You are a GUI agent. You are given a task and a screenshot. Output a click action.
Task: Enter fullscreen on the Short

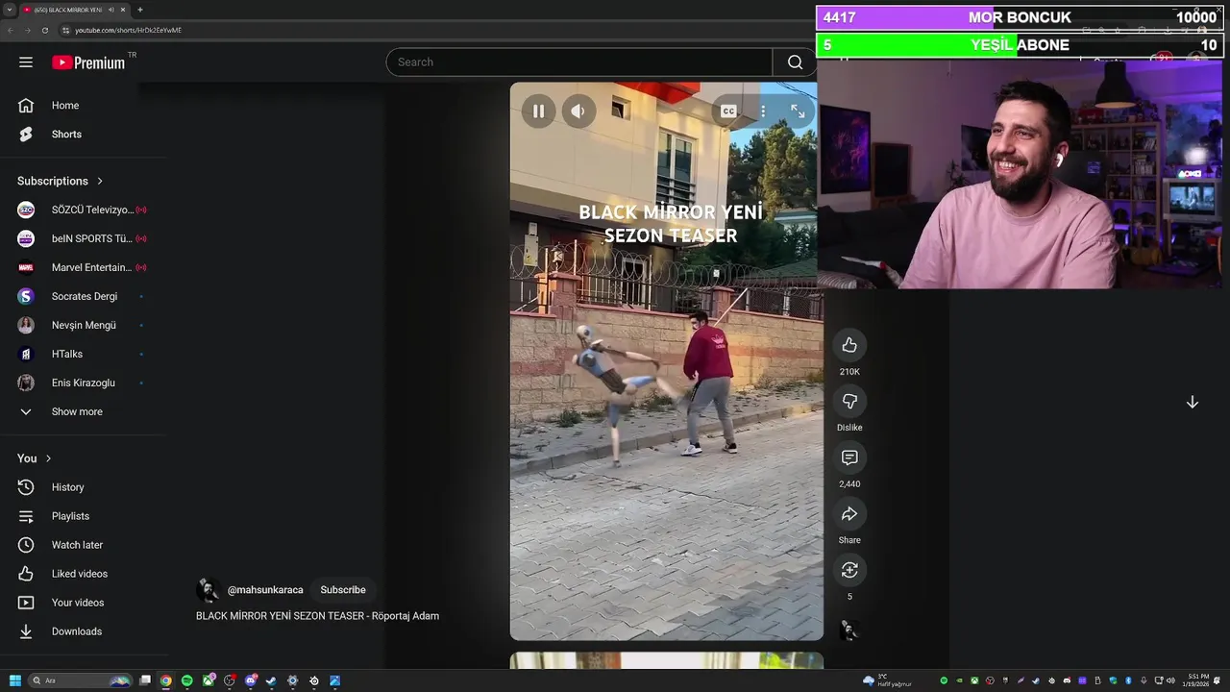(x=798, y=111)
